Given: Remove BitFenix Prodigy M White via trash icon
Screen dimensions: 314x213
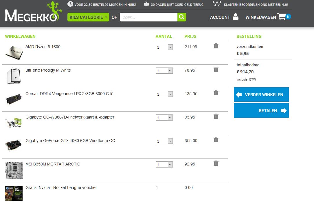Looking at the screenshot, I should [x=216, y=69].
